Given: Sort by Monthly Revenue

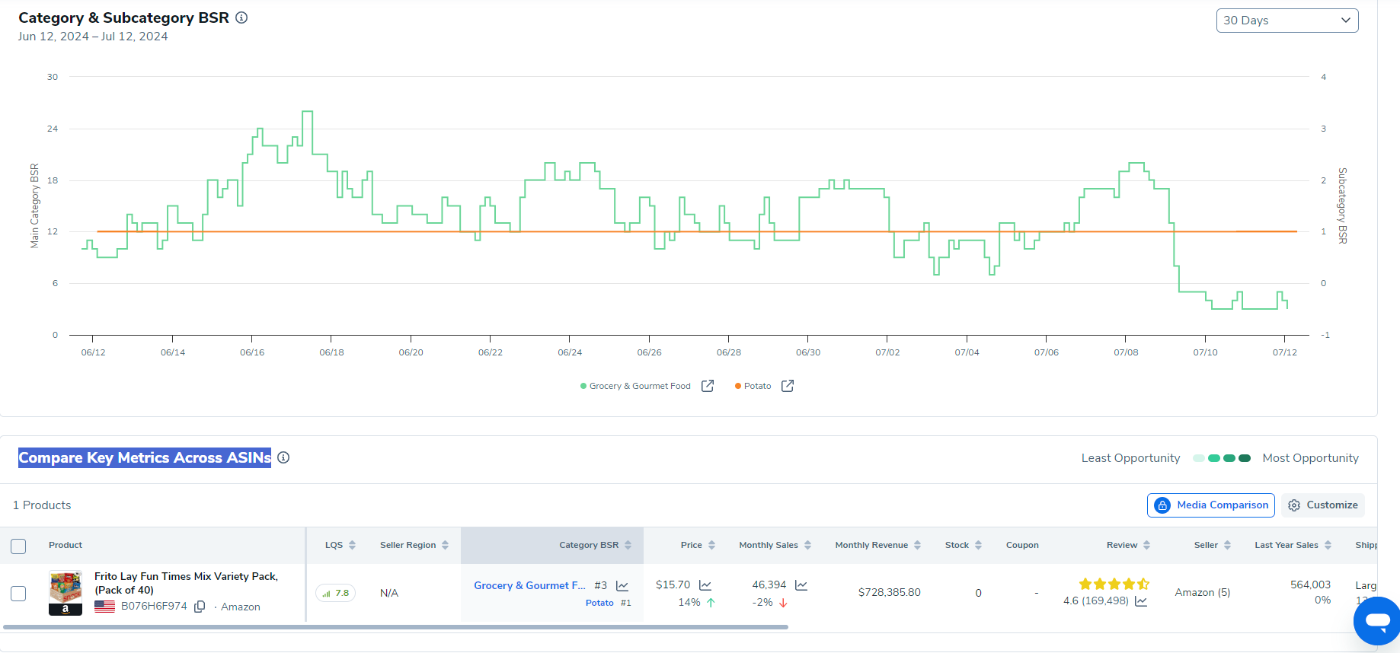Looking at the screenshot, I should click(917, 545).
